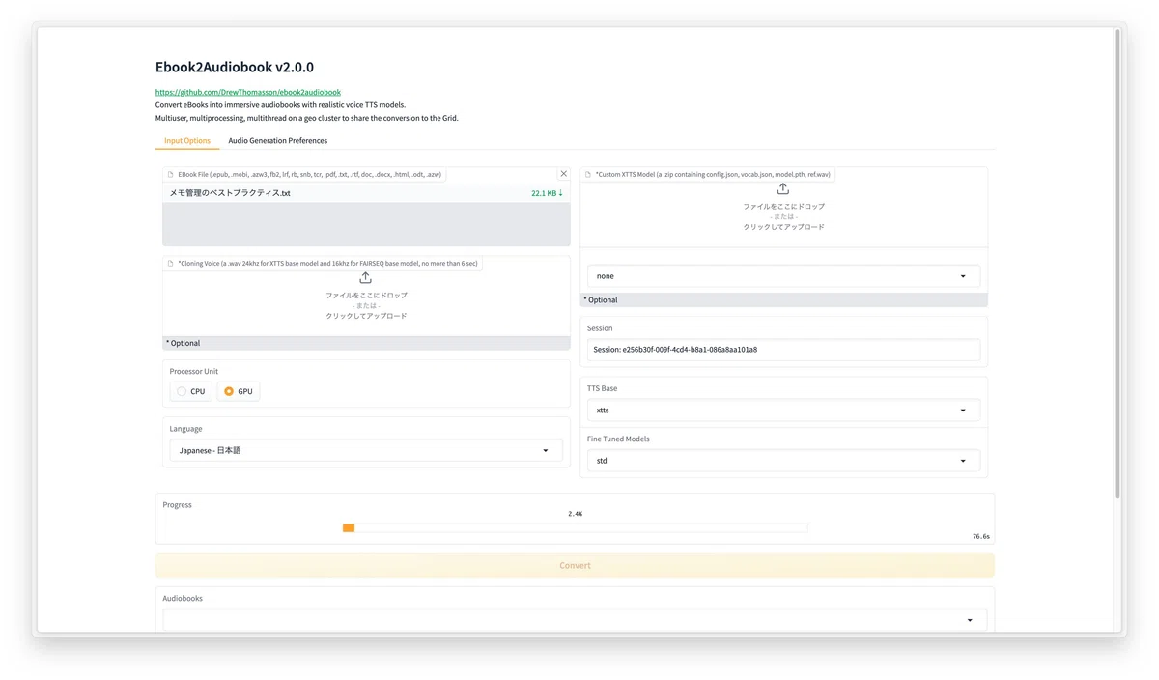Screen dimensions: 1159x680
Task: Remove the uploaded eBook file
Action: click(x=564, y=174)
